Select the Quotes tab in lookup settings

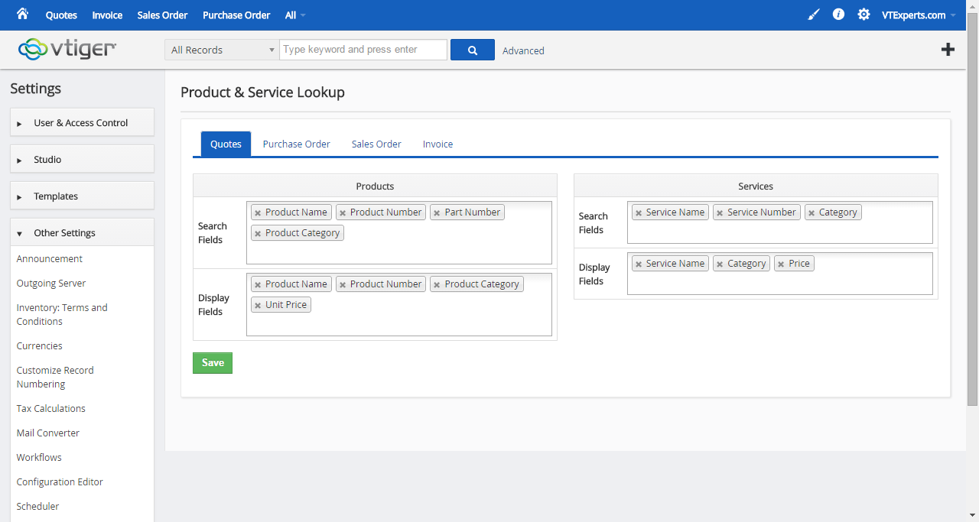tap(226, 144)
